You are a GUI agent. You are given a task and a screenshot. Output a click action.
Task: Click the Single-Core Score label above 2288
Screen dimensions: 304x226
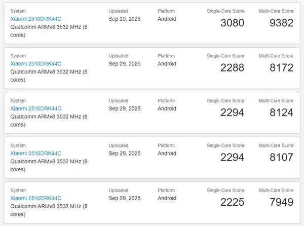coord(225,56)
